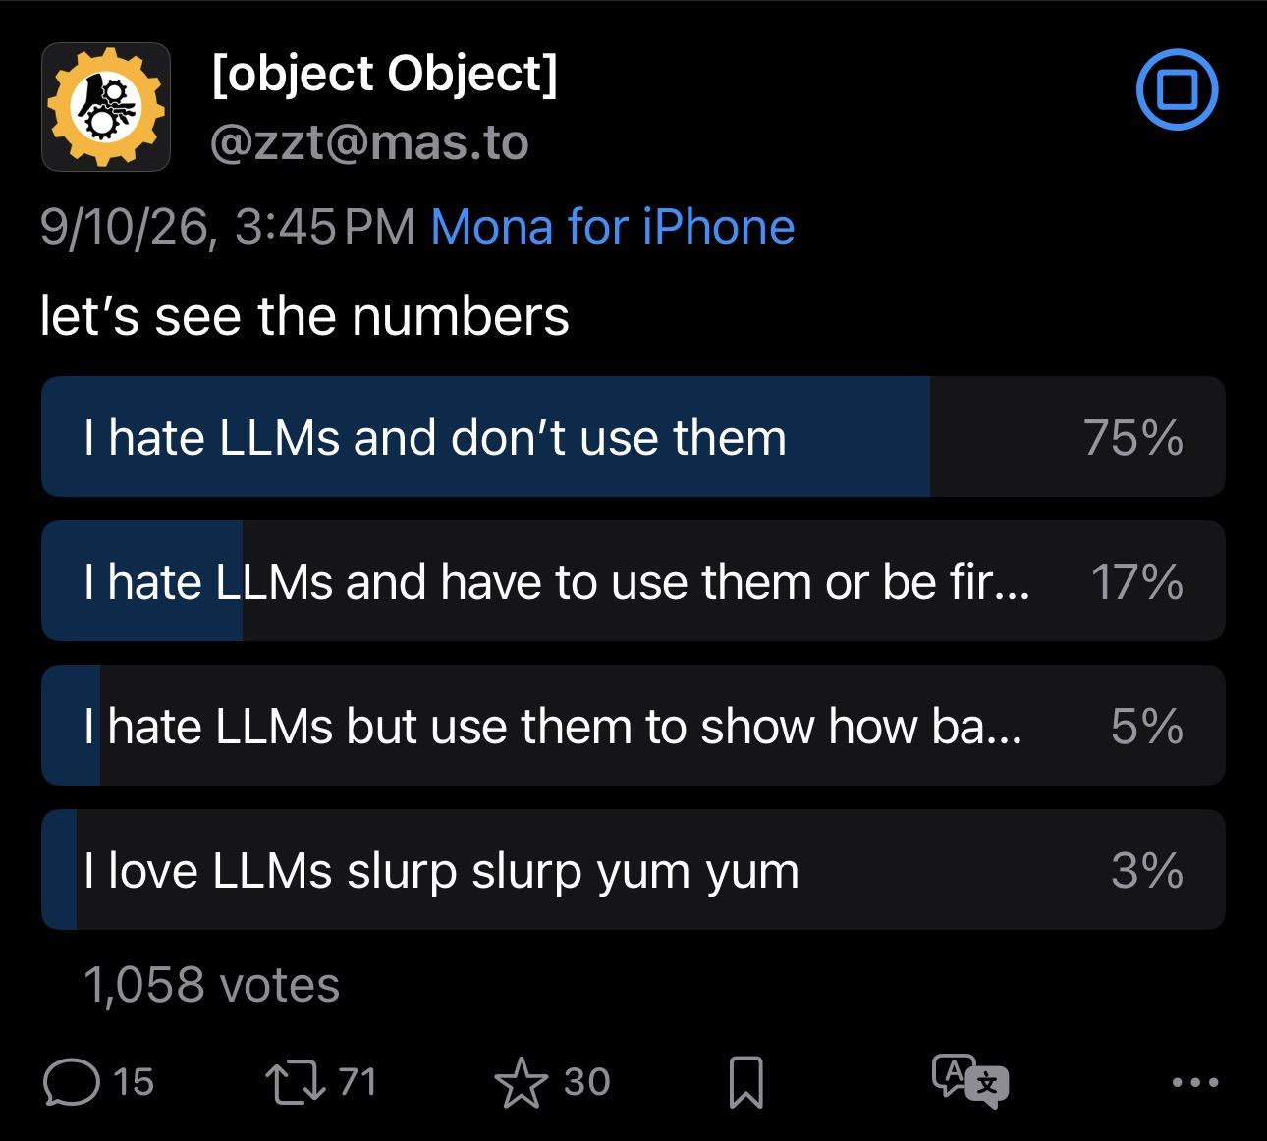This screenshot has height=1141, width=1267.
Task: Select 'I hate LLMs but use them to show' option
Action: point(633,726)
